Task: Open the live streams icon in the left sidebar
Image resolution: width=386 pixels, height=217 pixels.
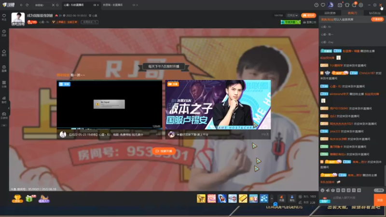Action: [4, 68]
